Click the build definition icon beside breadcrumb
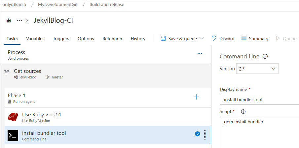This screenshot has width=299, height=148. [9, 20]
